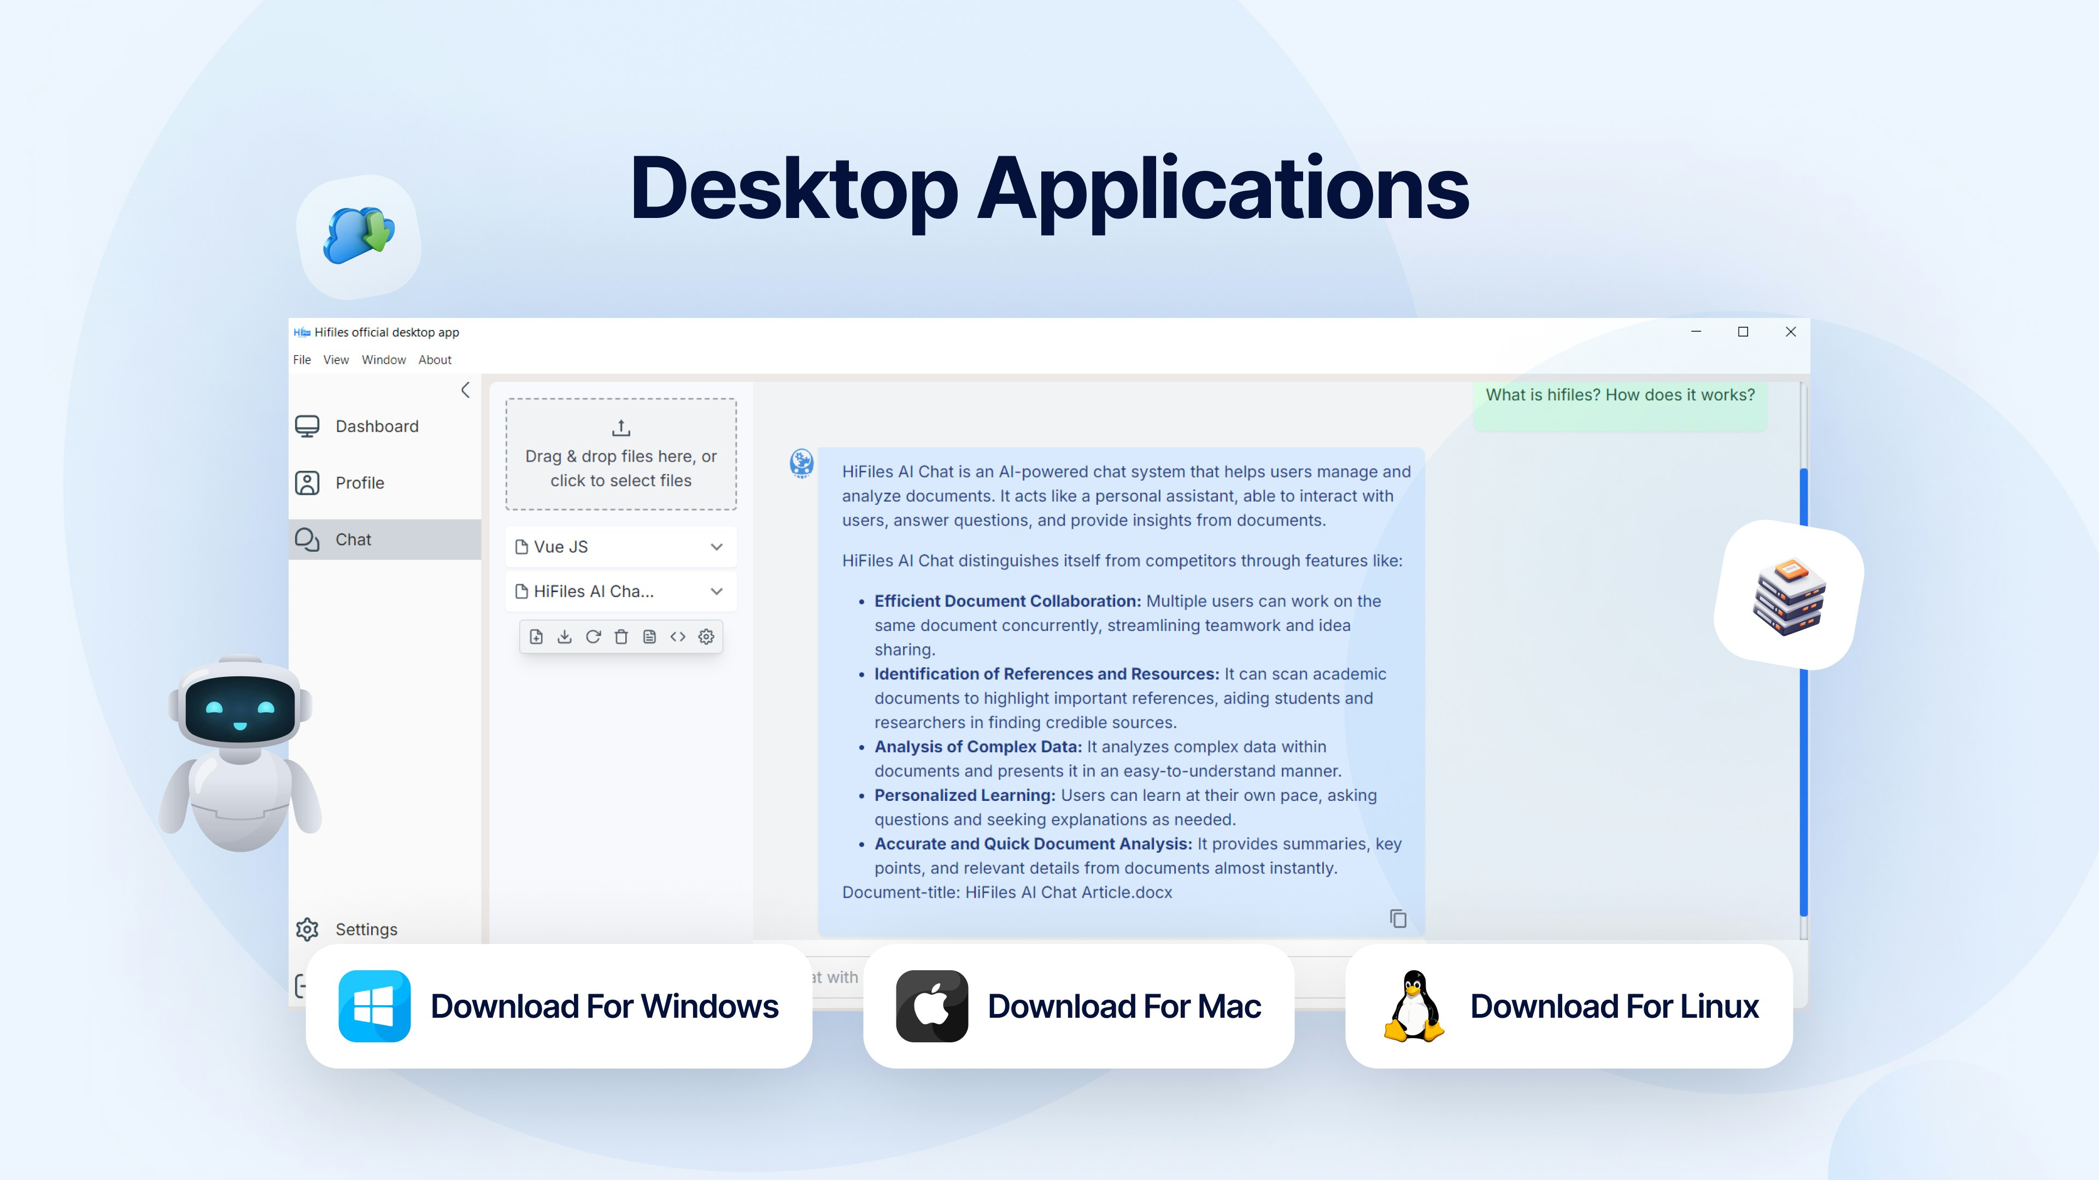
Task: Click Download For Windows button
Action: (559, 1006)
